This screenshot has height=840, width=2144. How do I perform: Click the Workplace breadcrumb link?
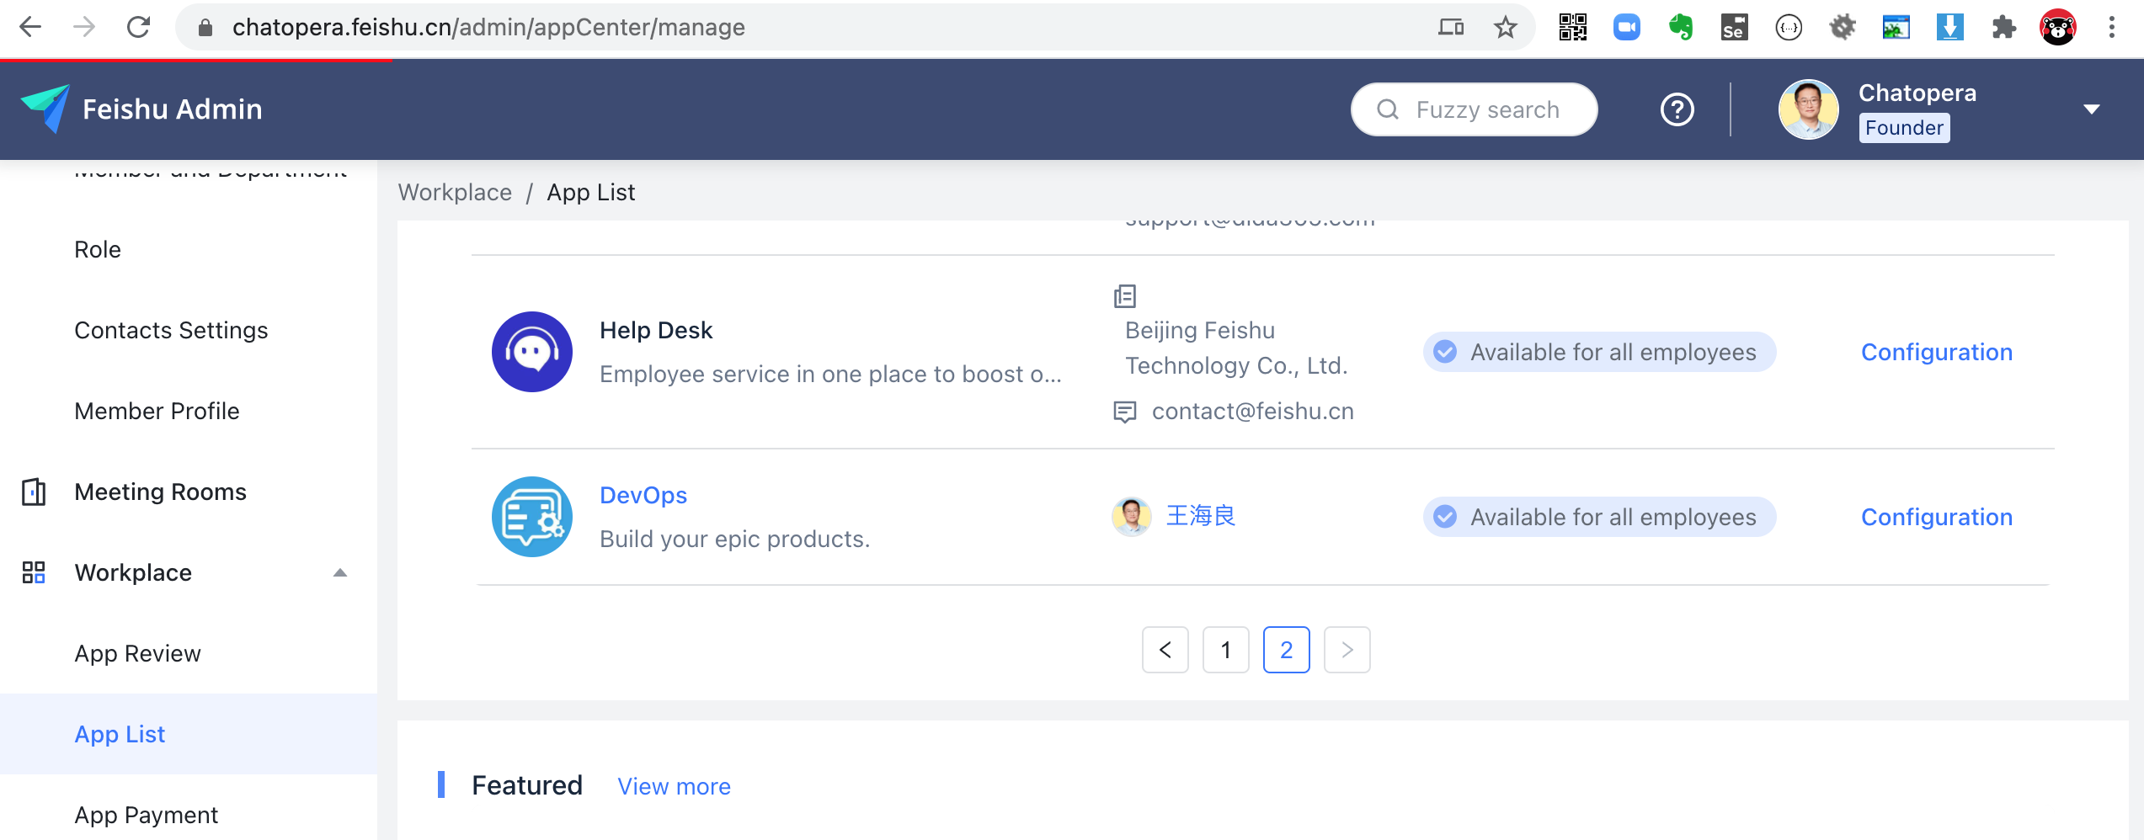(x=455, y=192)
